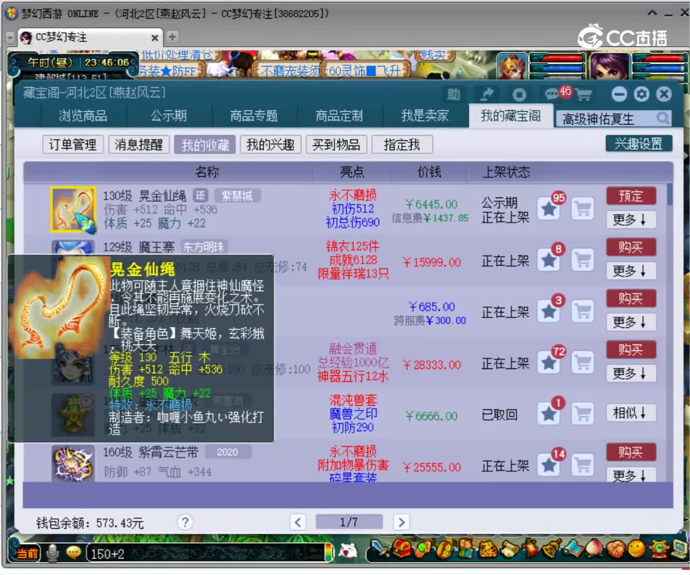
Task: Go to previous page arrow
Action: click(298, 522)
